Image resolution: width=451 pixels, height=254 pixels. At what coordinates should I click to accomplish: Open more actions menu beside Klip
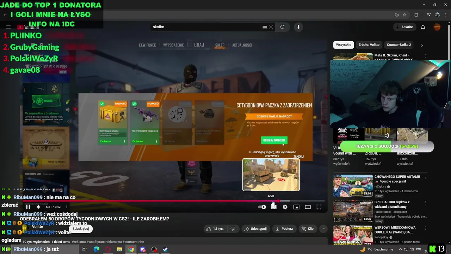323,229
